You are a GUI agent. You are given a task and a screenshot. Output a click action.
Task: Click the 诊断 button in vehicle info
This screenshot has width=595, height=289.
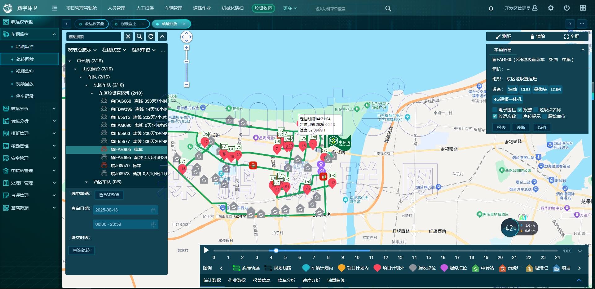(521, 127)
